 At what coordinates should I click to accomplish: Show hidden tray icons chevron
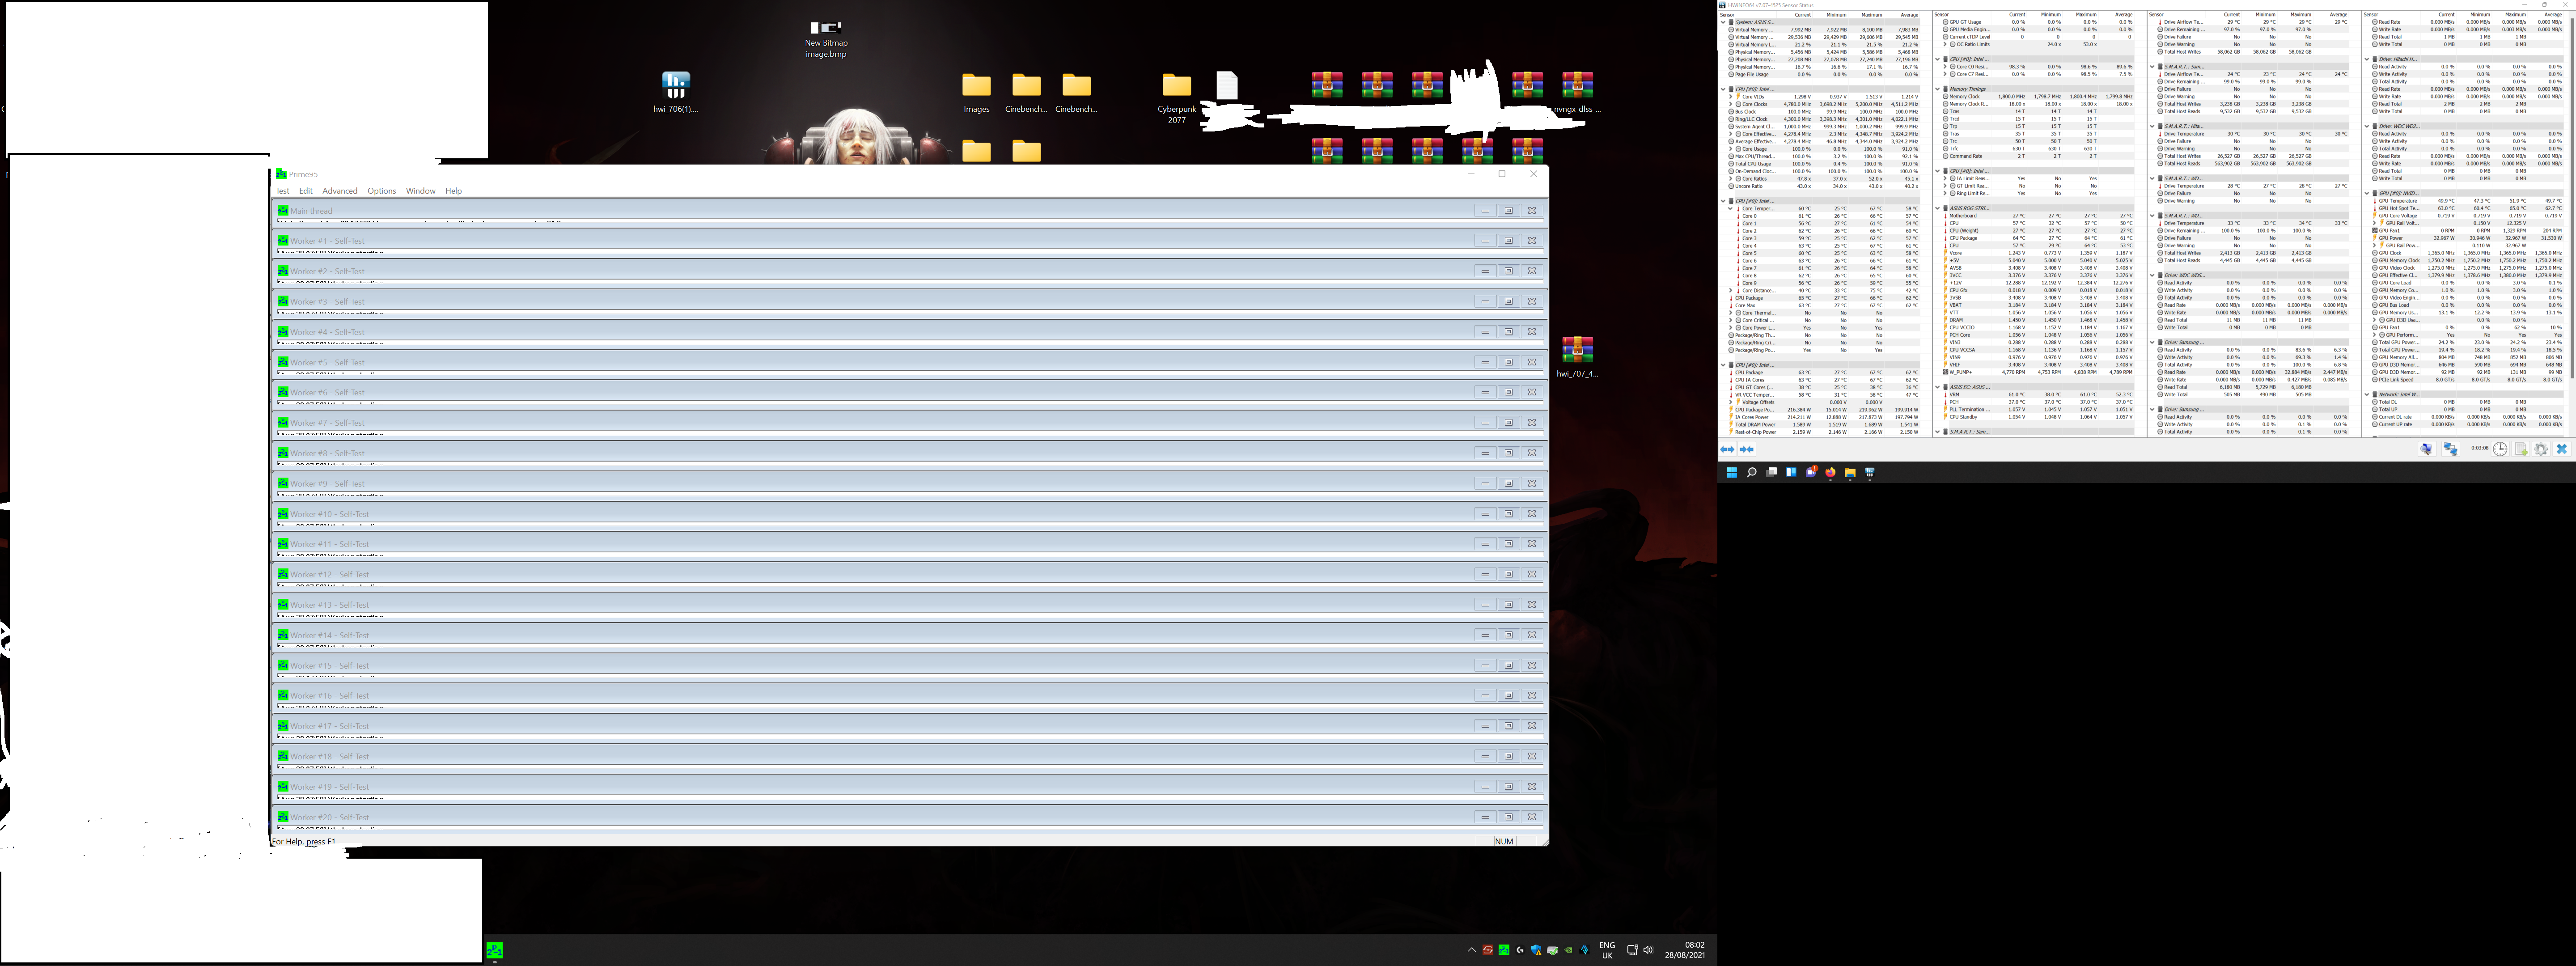pyautogui.click(x=1471, y=950)
